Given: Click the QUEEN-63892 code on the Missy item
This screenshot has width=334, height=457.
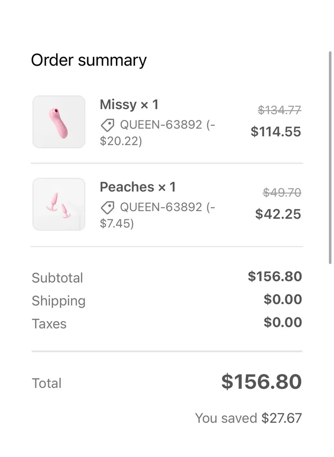Looking at the screenshot, I should (x=161, y=125).
